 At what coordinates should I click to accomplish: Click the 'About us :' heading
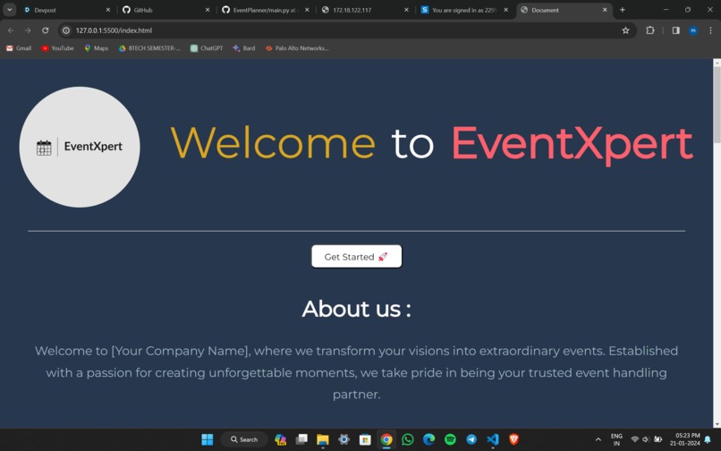tap(356, 309)
